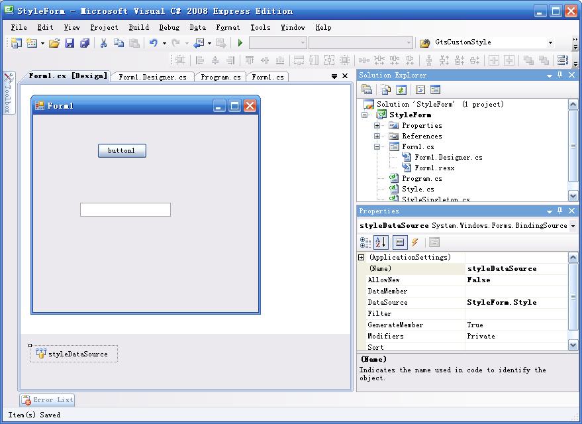The height and width of the screenshot is (424, 582).
Task: Pin the Properties panel
Action: (x=560, y=211)
